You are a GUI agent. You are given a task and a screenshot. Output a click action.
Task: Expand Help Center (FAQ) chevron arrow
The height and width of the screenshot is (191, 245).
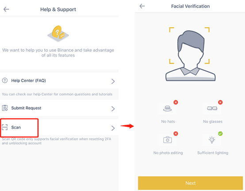coord(113,81)
